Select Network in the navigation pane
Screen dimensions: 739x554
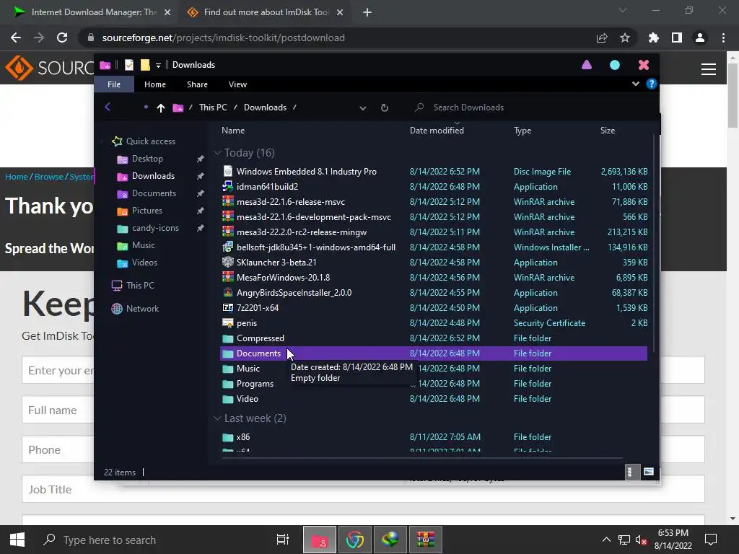point(142,309)
